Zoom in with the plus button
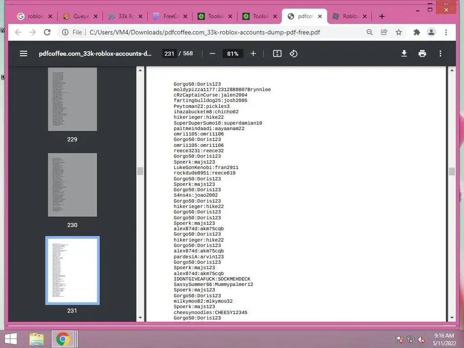The image size is (464, 348). [x=253, y=53]
